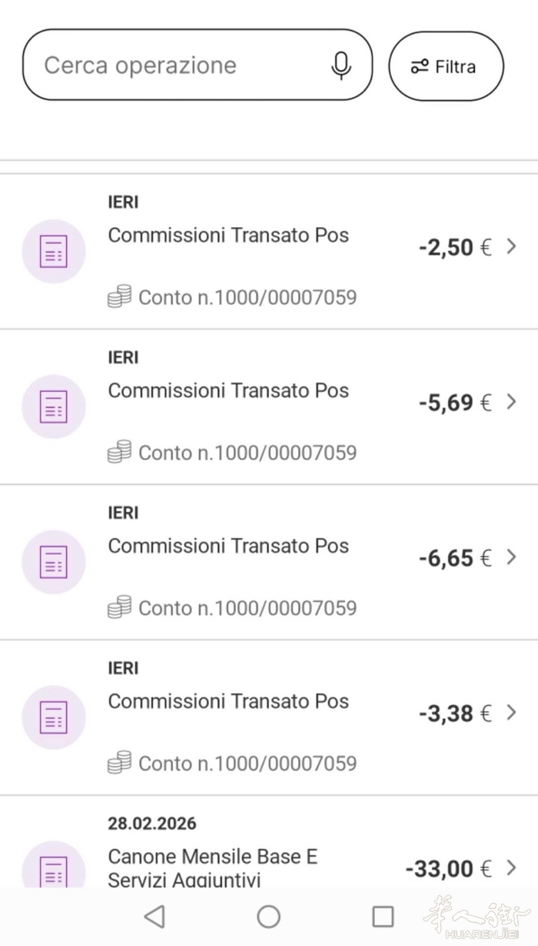Tap receipt icon of the -6,65 € transaction
Screen dimensions: 538x946
pyautogui.click(x=53, y=562)
